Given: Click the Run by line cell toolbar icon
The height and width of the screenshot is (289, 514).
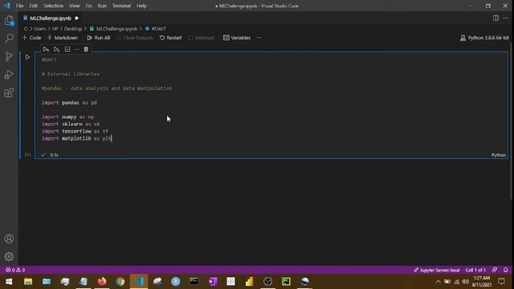Looking at the screenshot, I should coord(46,49).
